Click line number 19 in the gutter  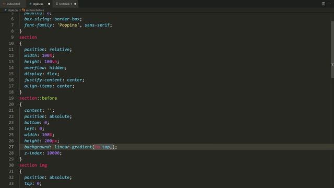pos(11,98)
